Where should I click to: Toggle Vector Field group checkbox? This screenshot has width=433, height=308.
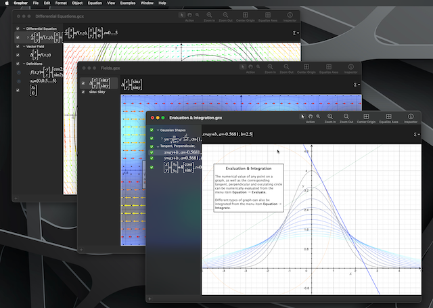(18, 46)
